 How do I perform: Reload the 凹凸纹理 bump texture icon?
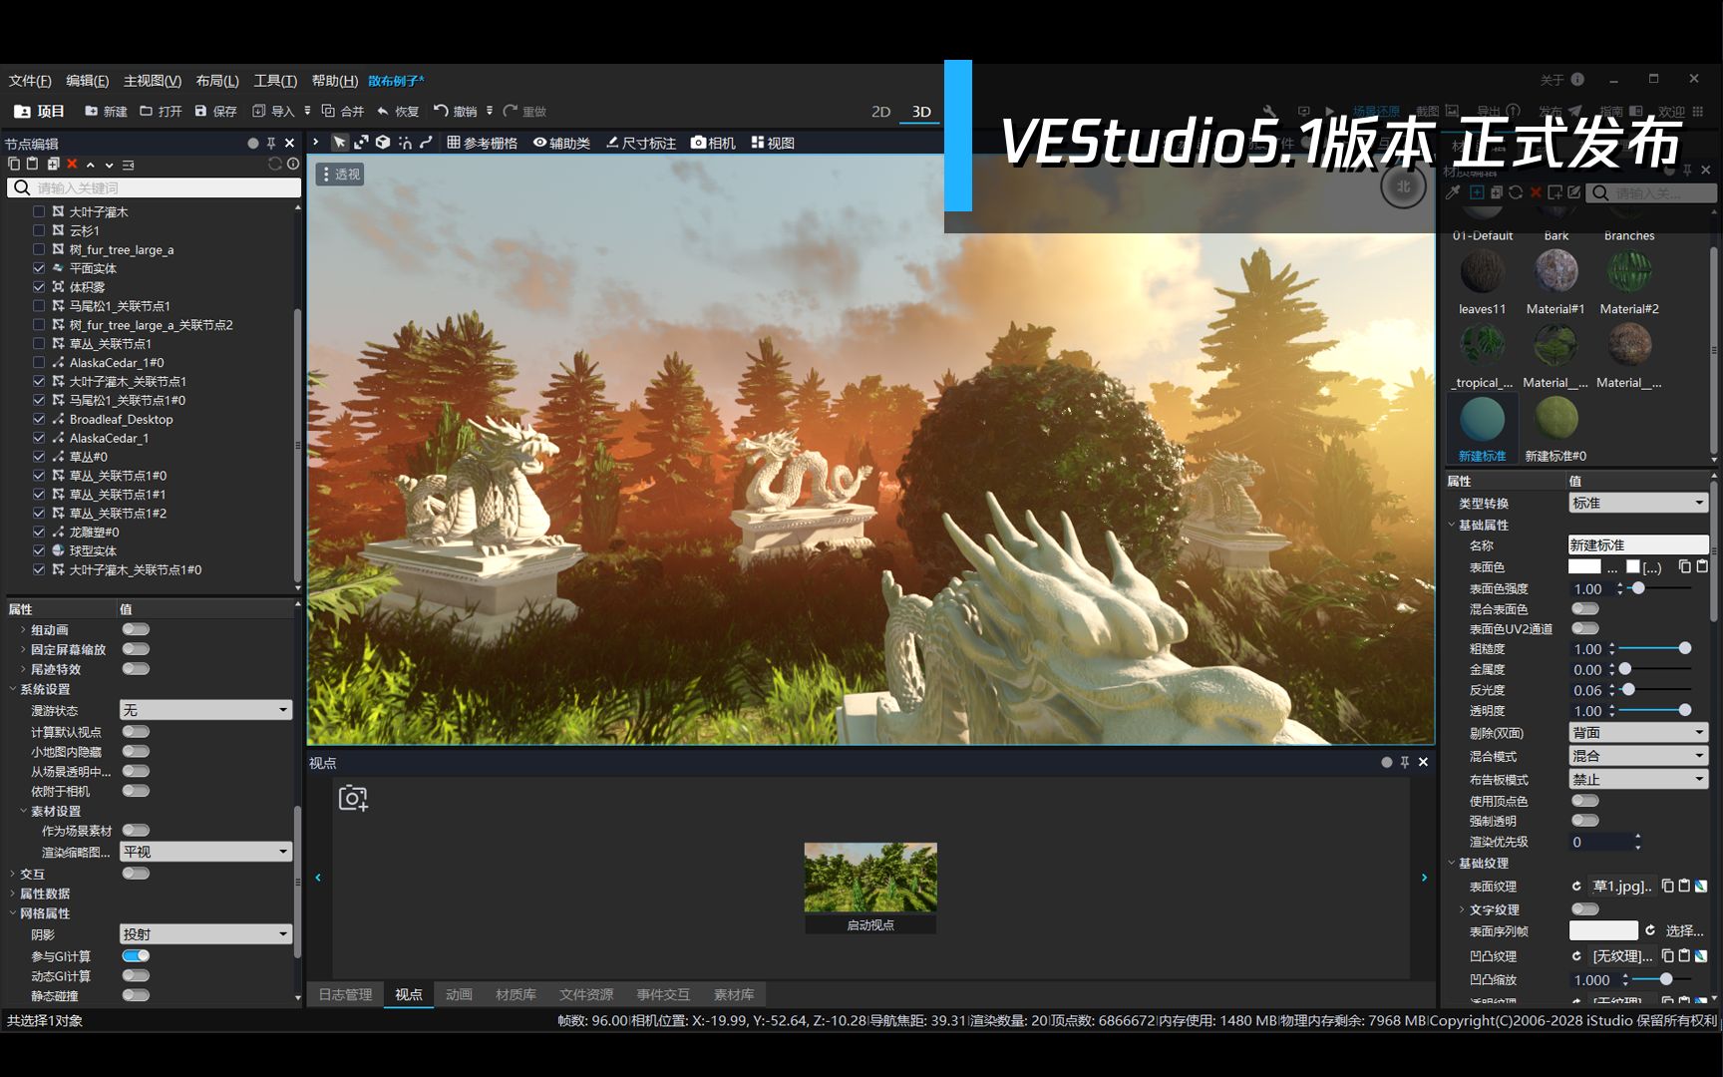pos(1576,955)
